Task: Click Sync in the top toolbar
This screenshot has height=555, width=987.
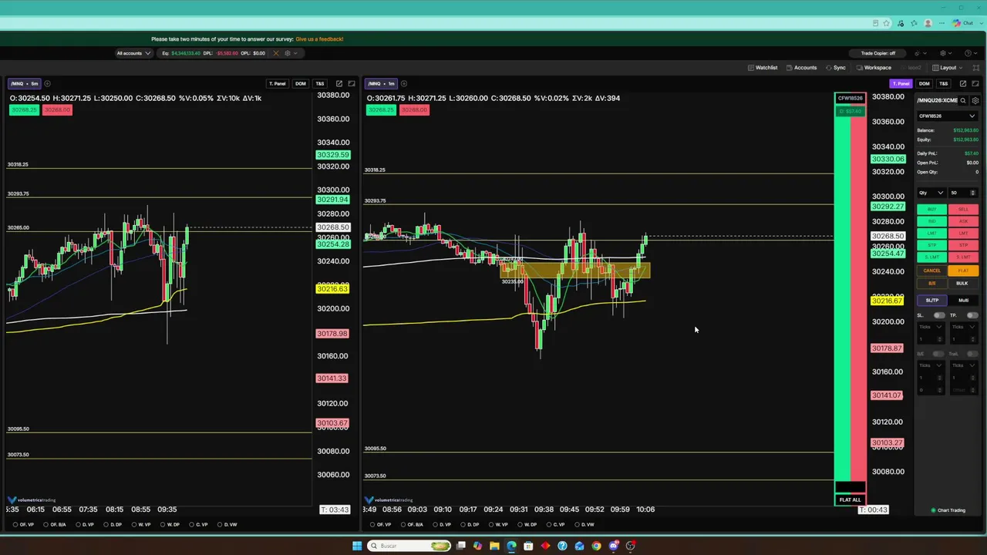Action: (x=836, y=68)
